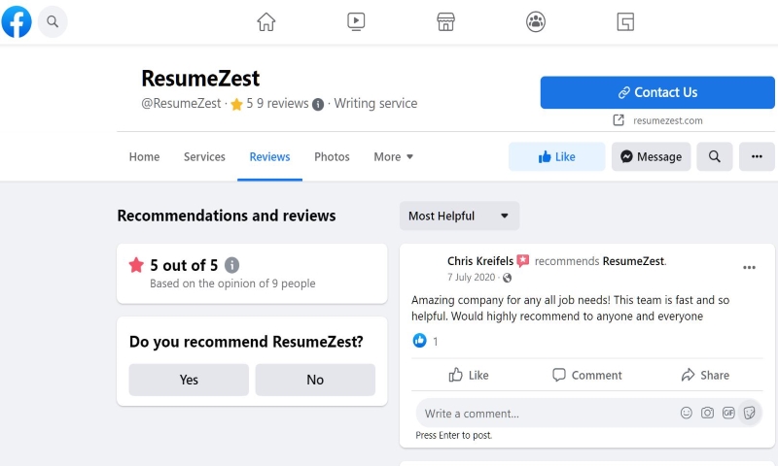Open the Watch video icon
This screenshot has height=466, width=778.
coord(356,21)
